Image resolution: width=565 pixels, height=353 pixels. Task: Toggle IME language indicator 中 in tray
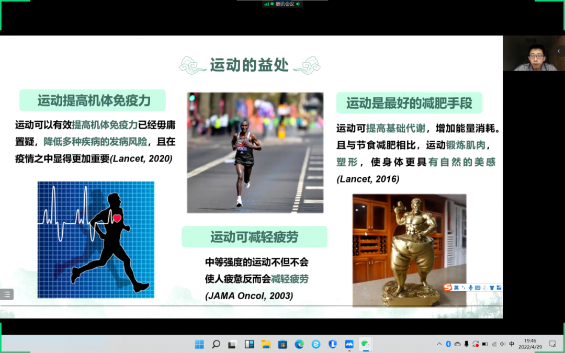[512, 344]
